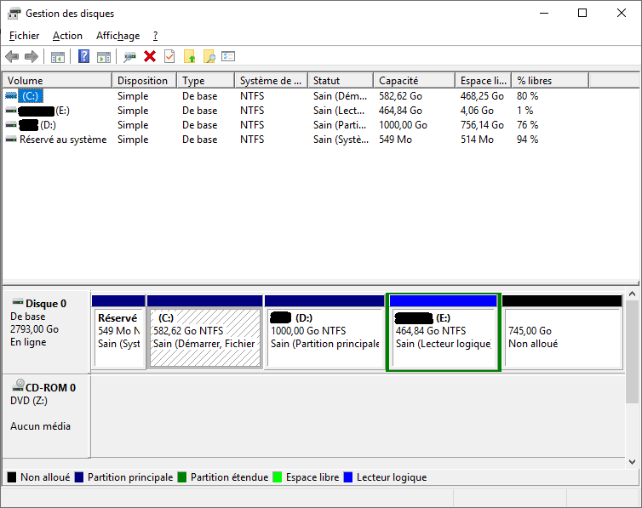Open the Affichage menu
Screen dimensions: 642x508
[x=118, y=36]
